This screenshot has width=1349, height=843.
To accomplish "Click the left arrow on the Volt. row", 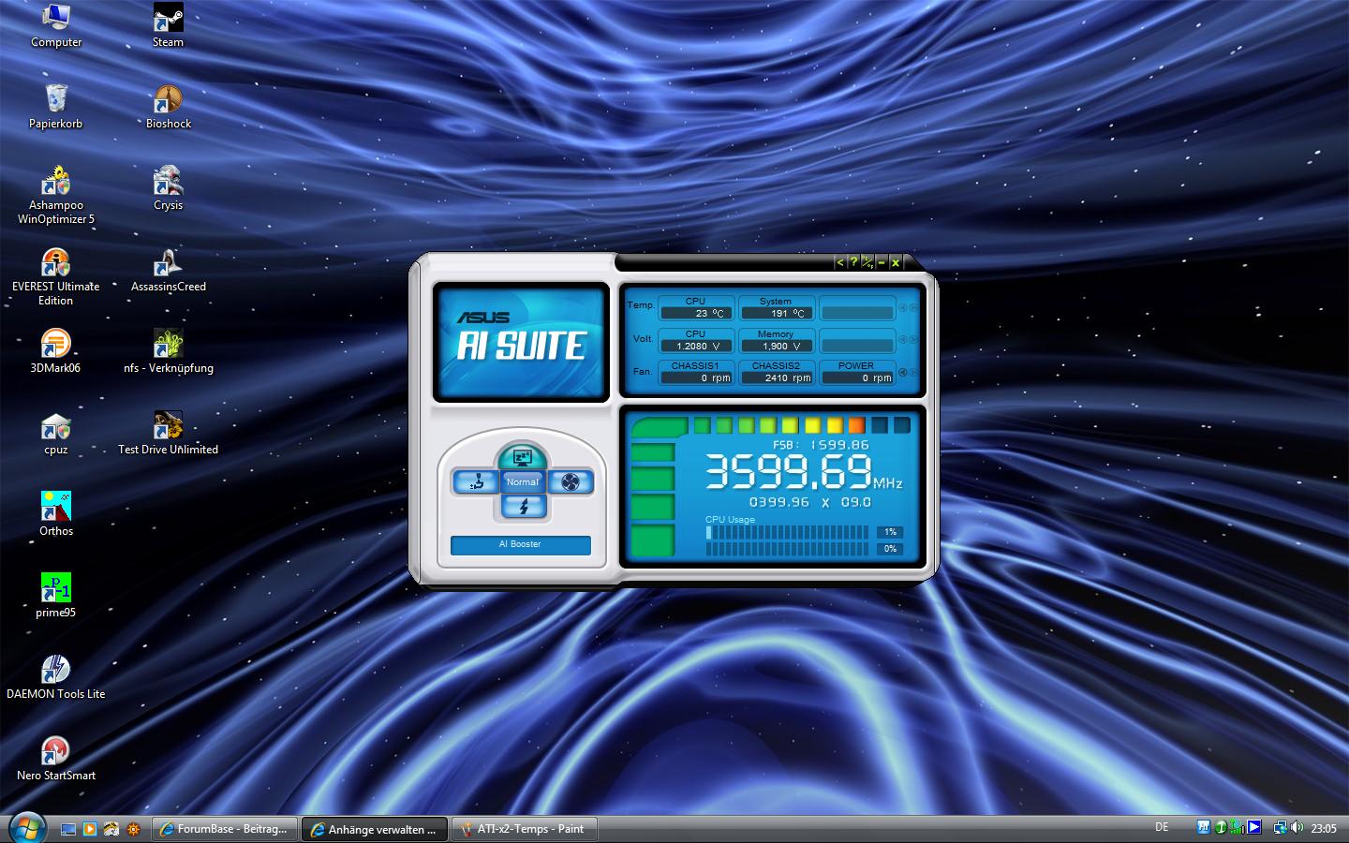I will [x=904, y=340].
